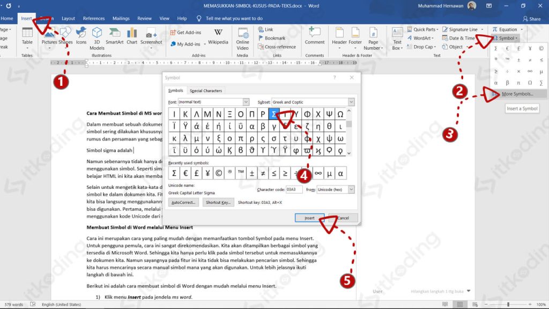Insert 3D Models
Viewport: 549px width, 309px height.
(97, 39)
